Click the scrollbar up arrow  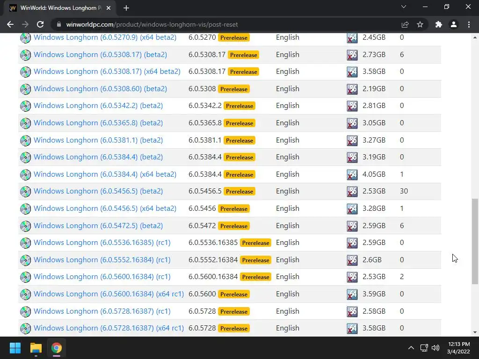pyautogui.click(x=475, y=37)
